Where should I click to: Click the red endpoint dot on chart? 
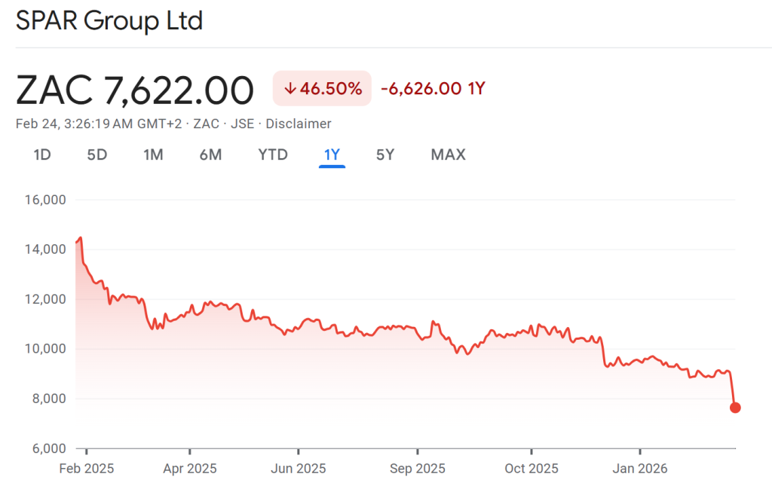pyautogui.click(x=735, y=408)
